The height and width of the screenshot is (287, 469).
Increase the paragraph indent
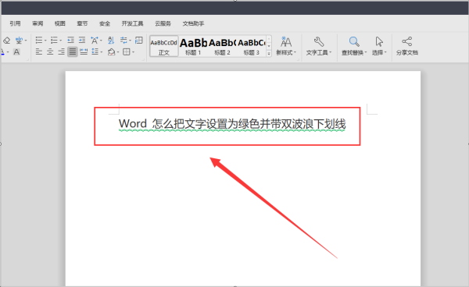pos(82,41)
